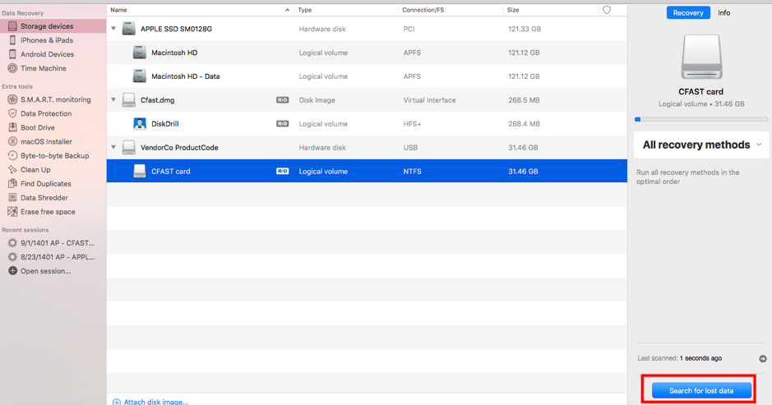Viewport: 772px width, 405px height.
Task: Click the R/O badge on Cfast.dmg row
Action: pyautogui.click(x=282, y=100)
